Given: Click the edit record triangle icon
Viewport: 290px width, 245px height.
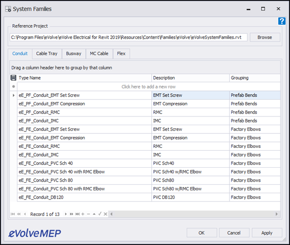Looking at the screenshot, I should click(94, 214).
